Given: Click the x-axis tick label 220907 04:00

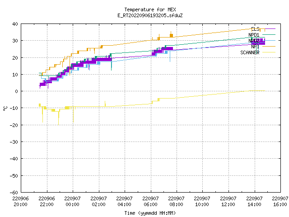Looking at the screenshot, I should point(125,202).
